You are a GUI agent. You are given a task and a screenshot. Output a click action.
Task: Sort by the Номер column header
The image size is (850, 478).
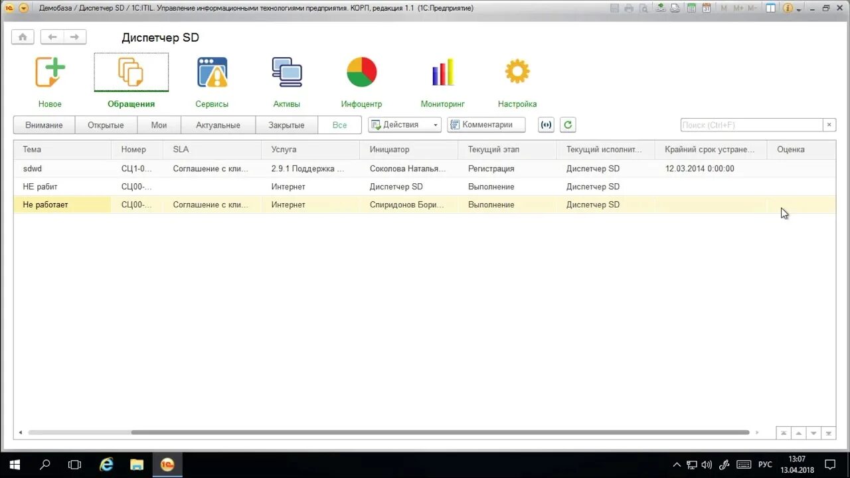[x=137, y=149]
